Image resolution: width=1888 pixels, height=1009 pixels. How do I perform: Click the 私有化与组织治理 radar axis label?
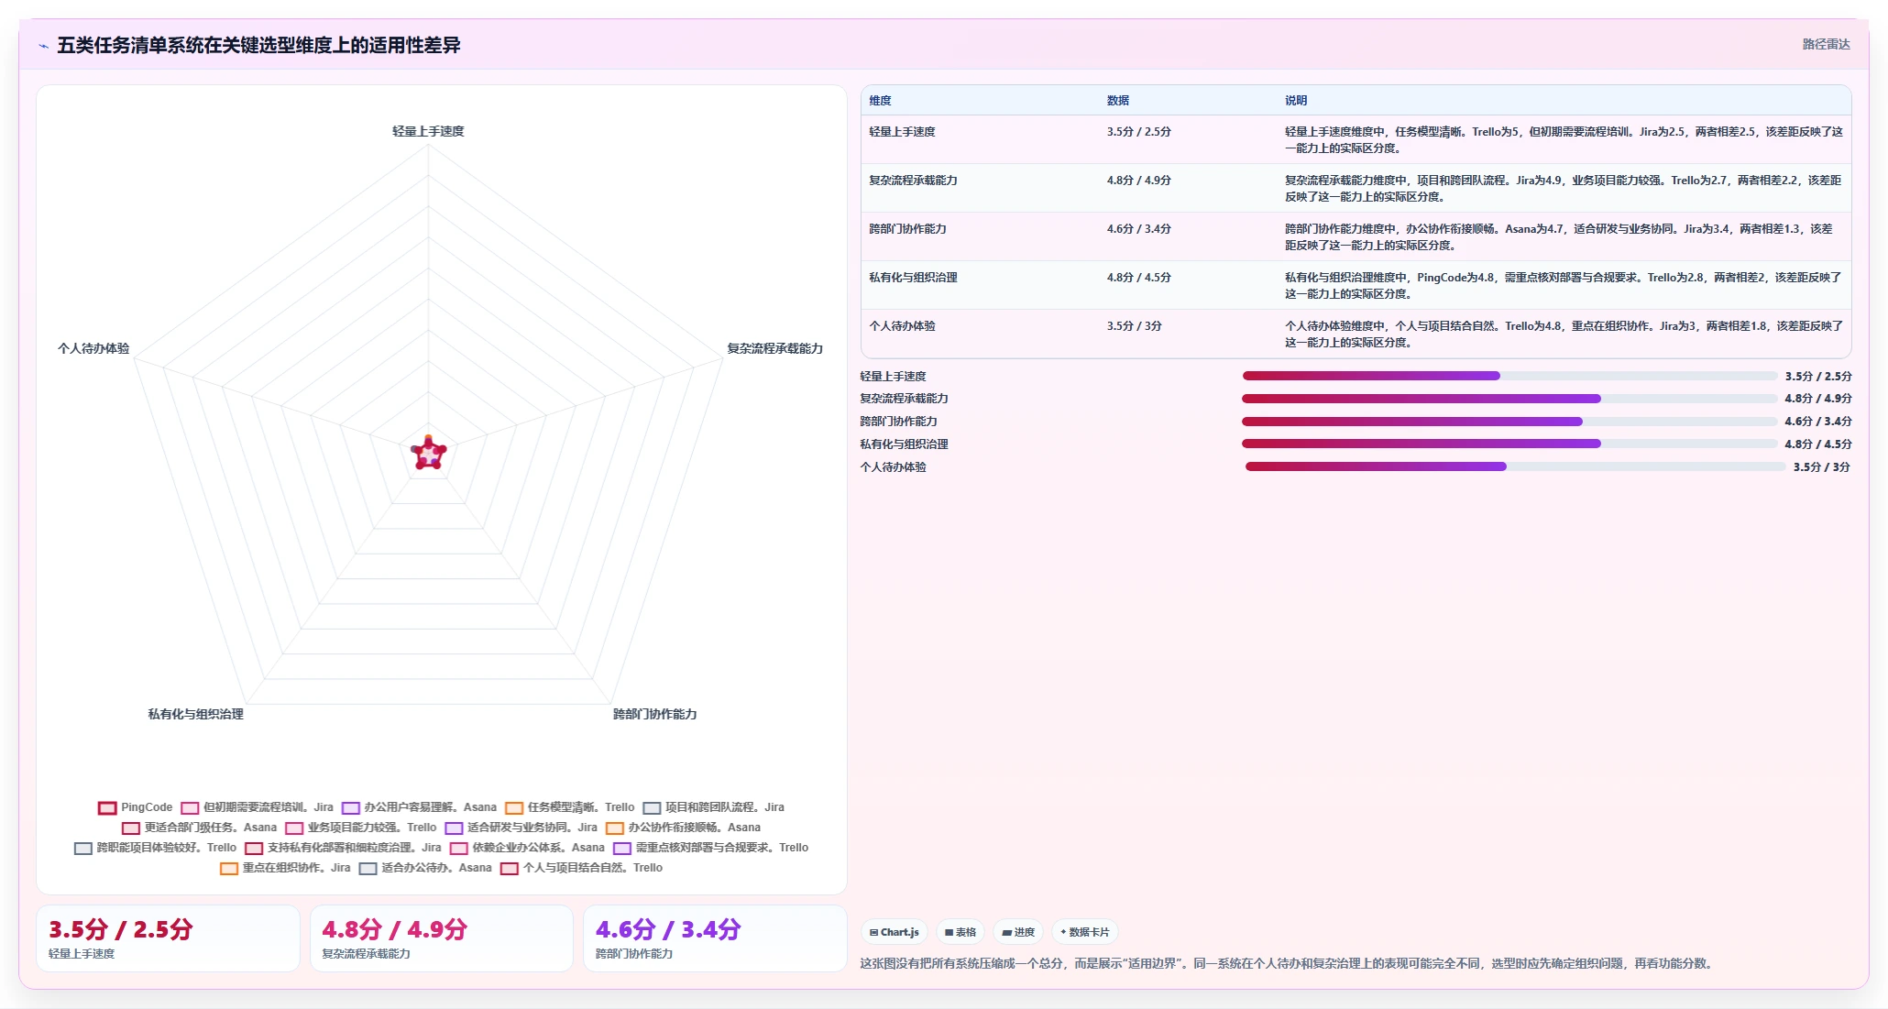pos(196,714)
